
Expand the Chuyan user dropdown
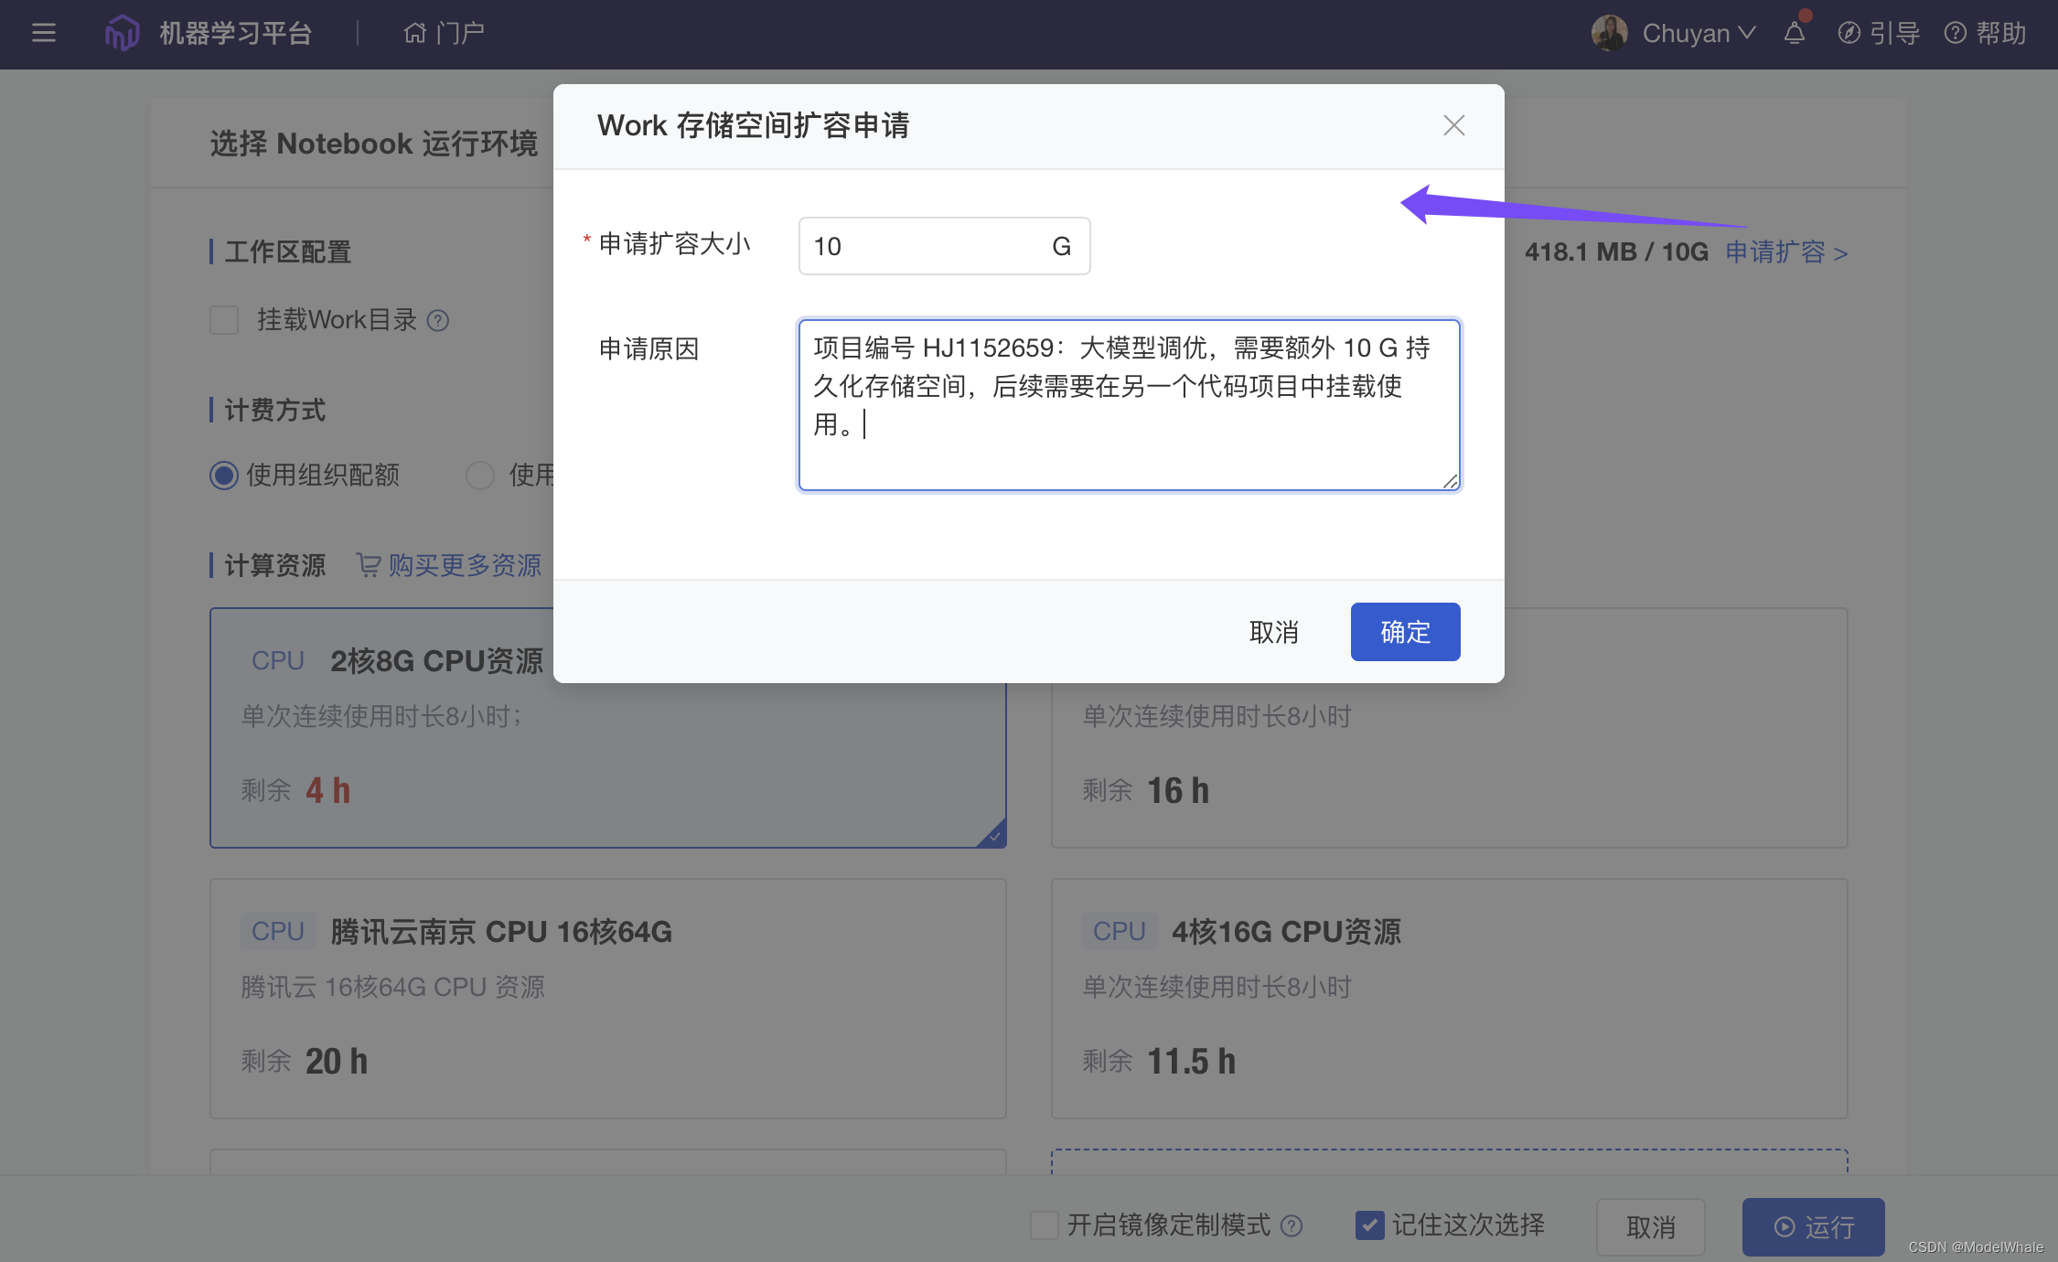(1746, 33)
